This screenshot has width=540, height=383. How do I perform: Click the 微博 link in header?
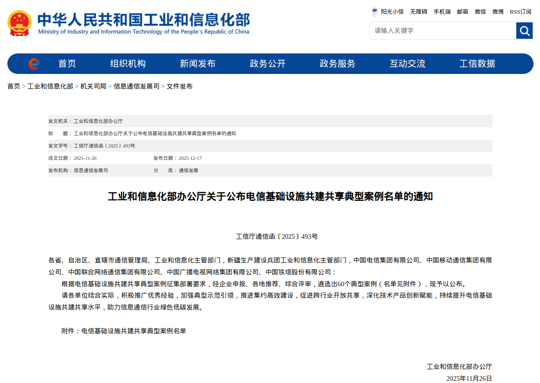click(498, 12)
